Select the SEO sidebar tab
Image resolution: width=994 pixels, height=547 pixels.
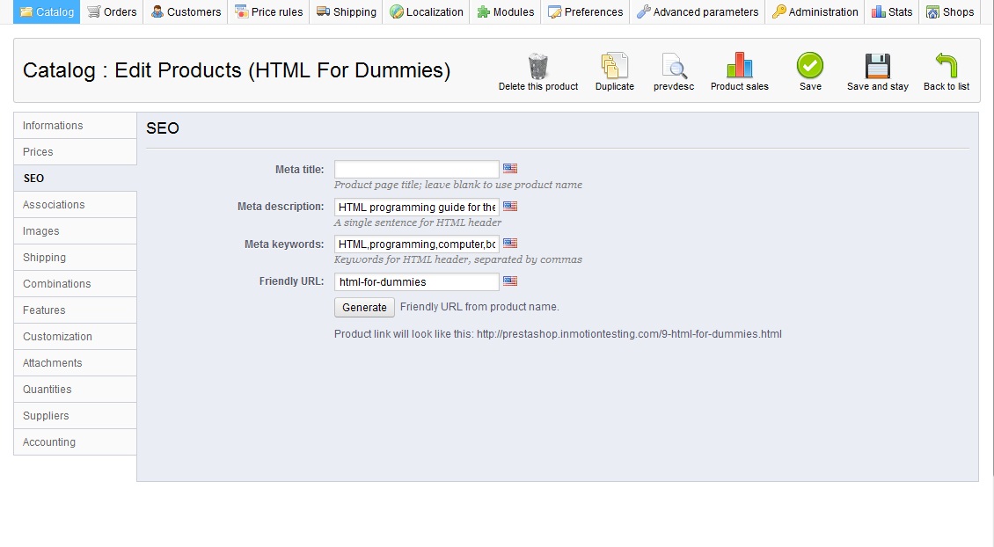pyautogui.click(x=75, y=179)
